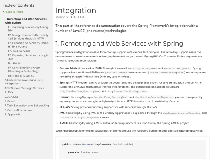
Task: Click the HttpInvokerProxyFactoryBean code term
Action: pyautogui.click(x=80, y=91)
